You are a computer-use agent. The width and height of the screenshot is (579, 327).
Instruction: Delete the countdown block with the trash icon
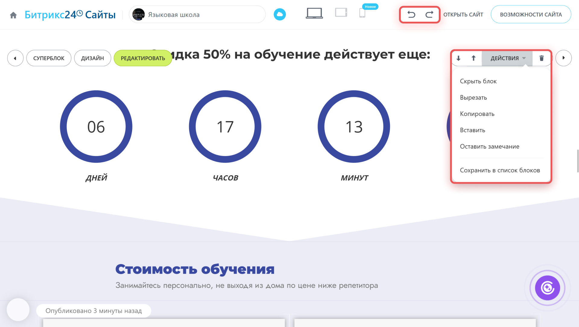click(542, 58)
